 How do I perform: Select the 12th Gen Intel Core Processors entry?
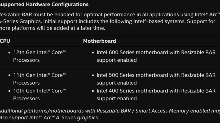[39, 56]
